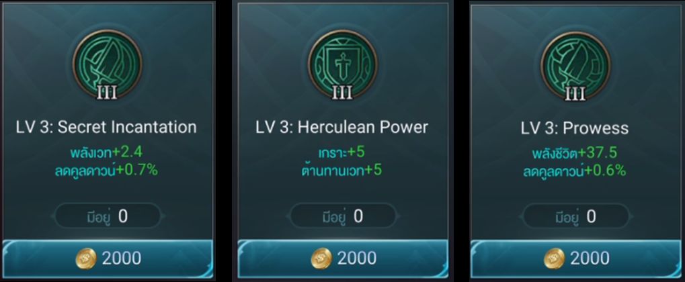Click the gold coin on Prowess
Screen dimensions: 685x282
pos(554,259)
